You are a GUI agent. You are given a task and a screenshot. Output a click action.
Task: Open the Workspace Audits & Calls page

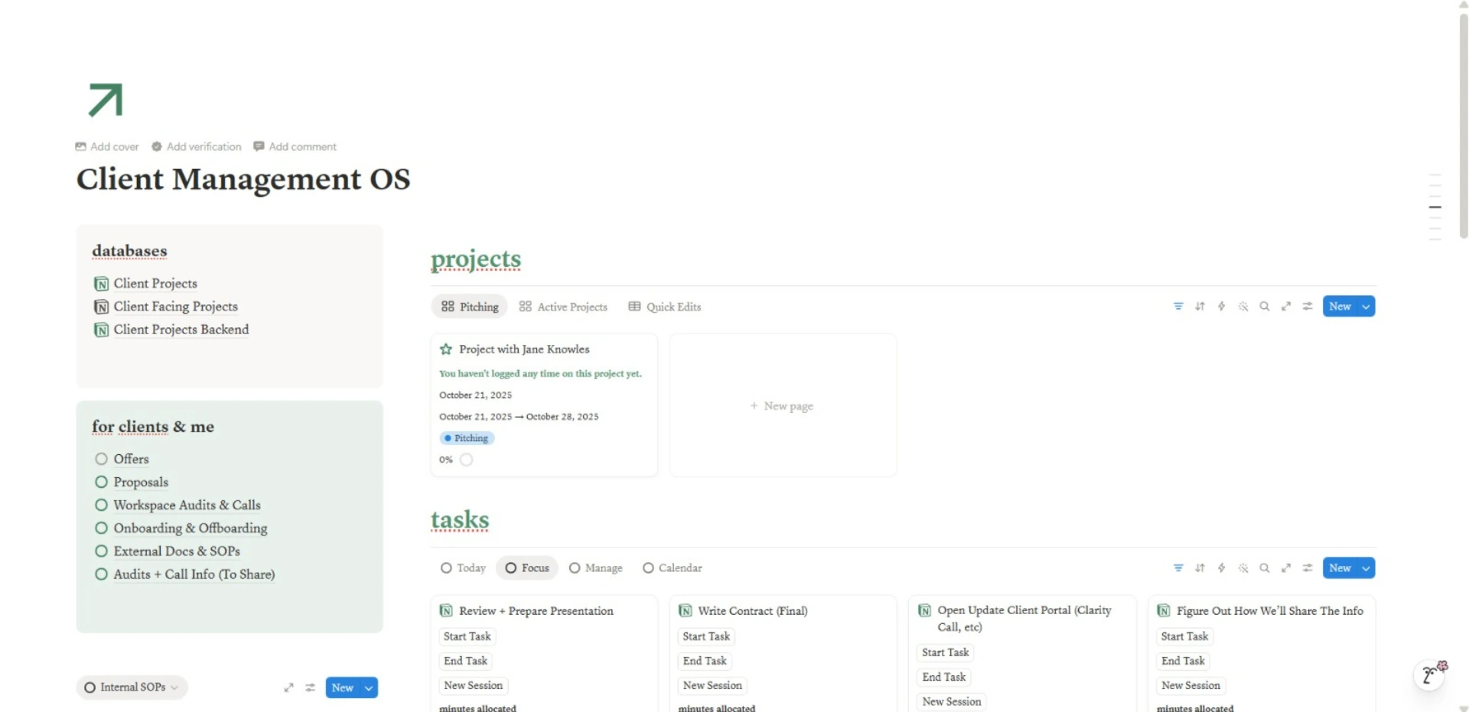pyautogui.click(x=187, y=506)
